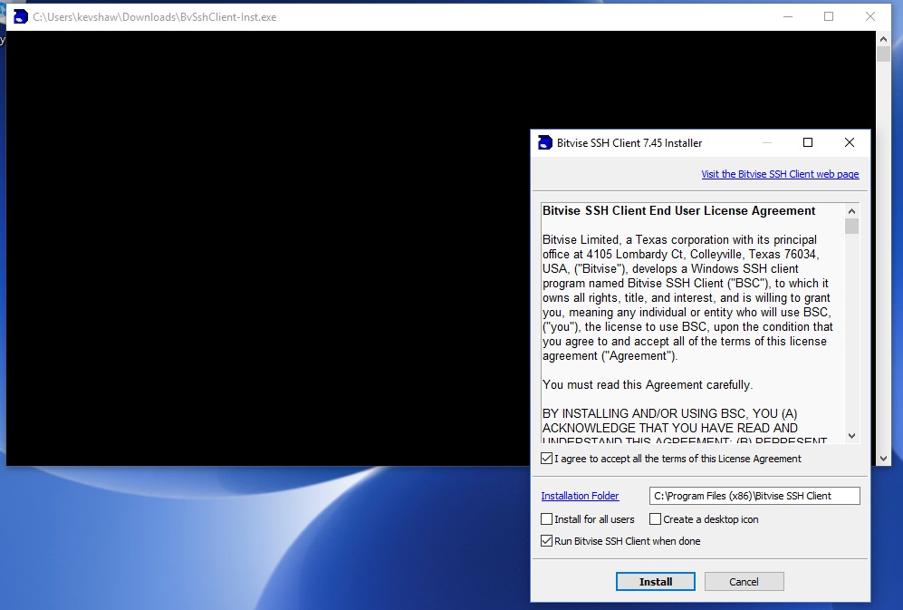Click the BvSshClient-Inst.exe title bar
This screenshot has width=903, height=610.
coord(362,16)
